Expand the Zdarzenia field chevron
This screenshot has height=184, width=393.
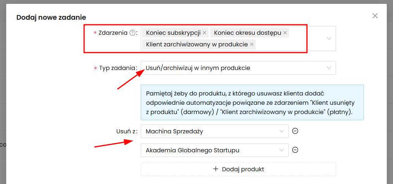pyautogui.click(x=329, y=38)
